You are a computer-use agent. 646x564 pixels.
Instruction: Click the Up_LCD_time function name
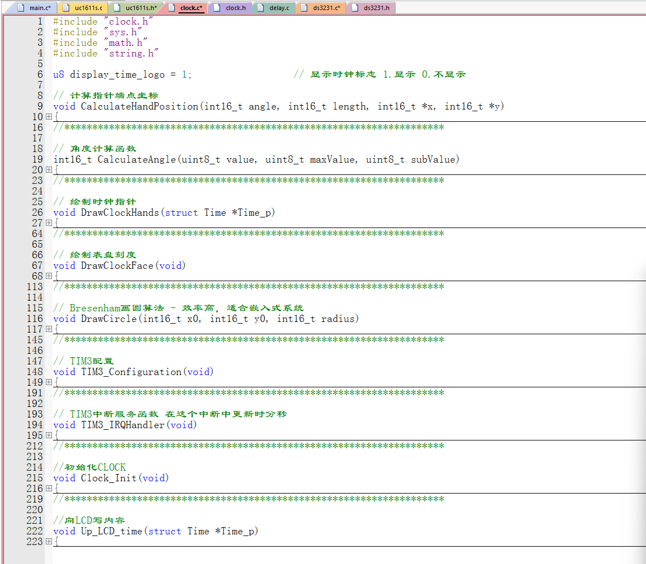[112, 531]
